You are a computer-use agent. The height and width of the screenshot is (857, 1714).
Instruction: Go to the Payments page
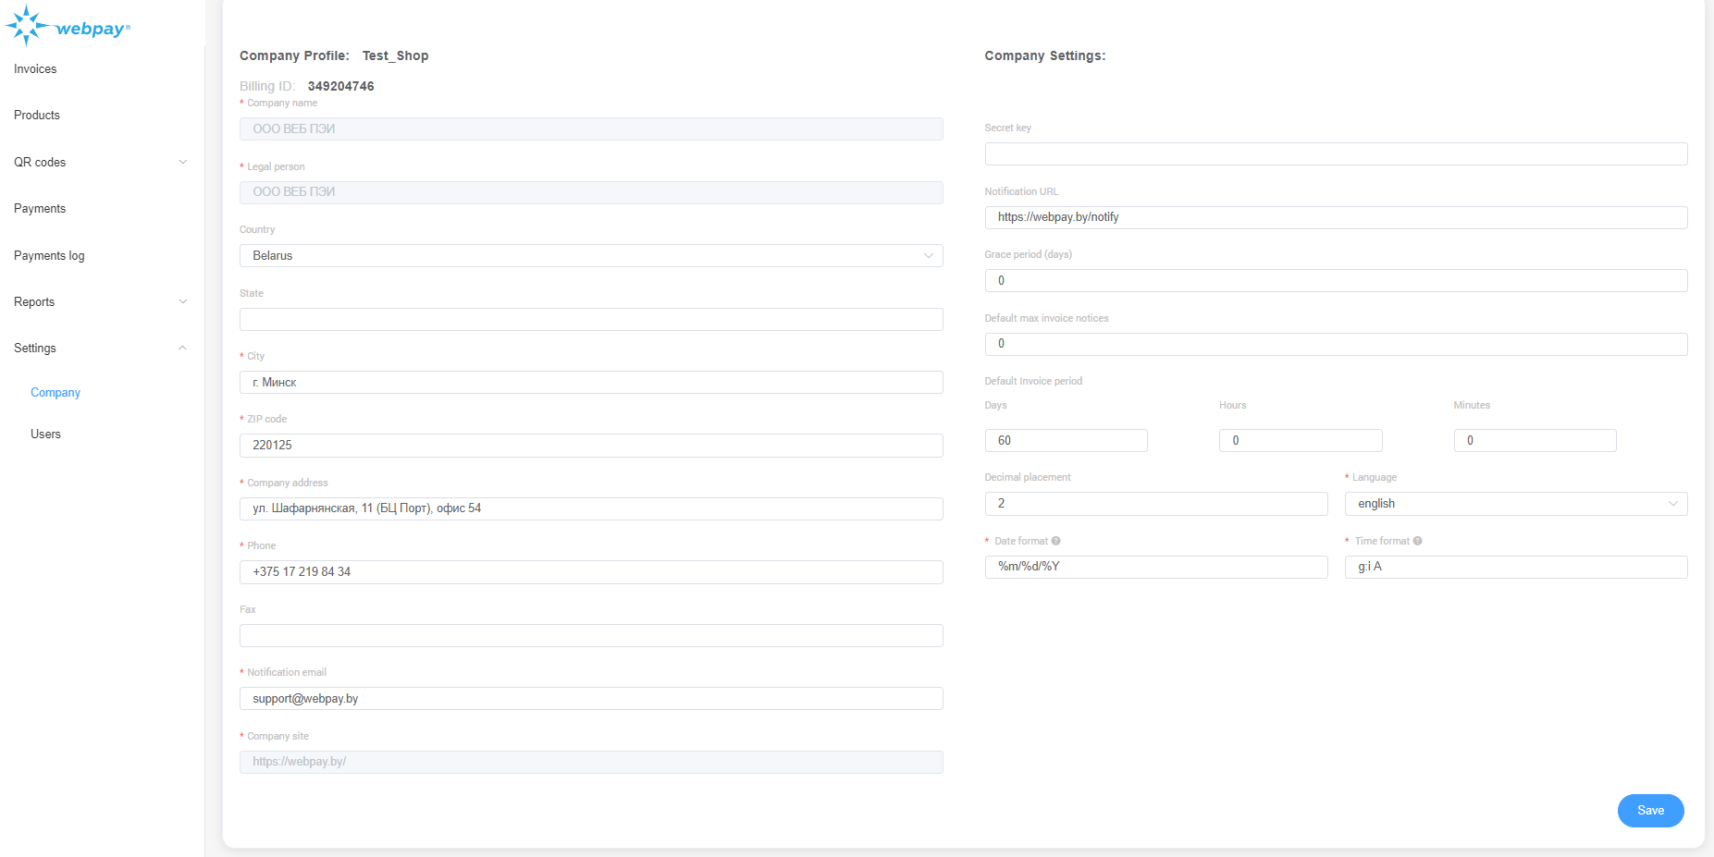coord(40,208)
